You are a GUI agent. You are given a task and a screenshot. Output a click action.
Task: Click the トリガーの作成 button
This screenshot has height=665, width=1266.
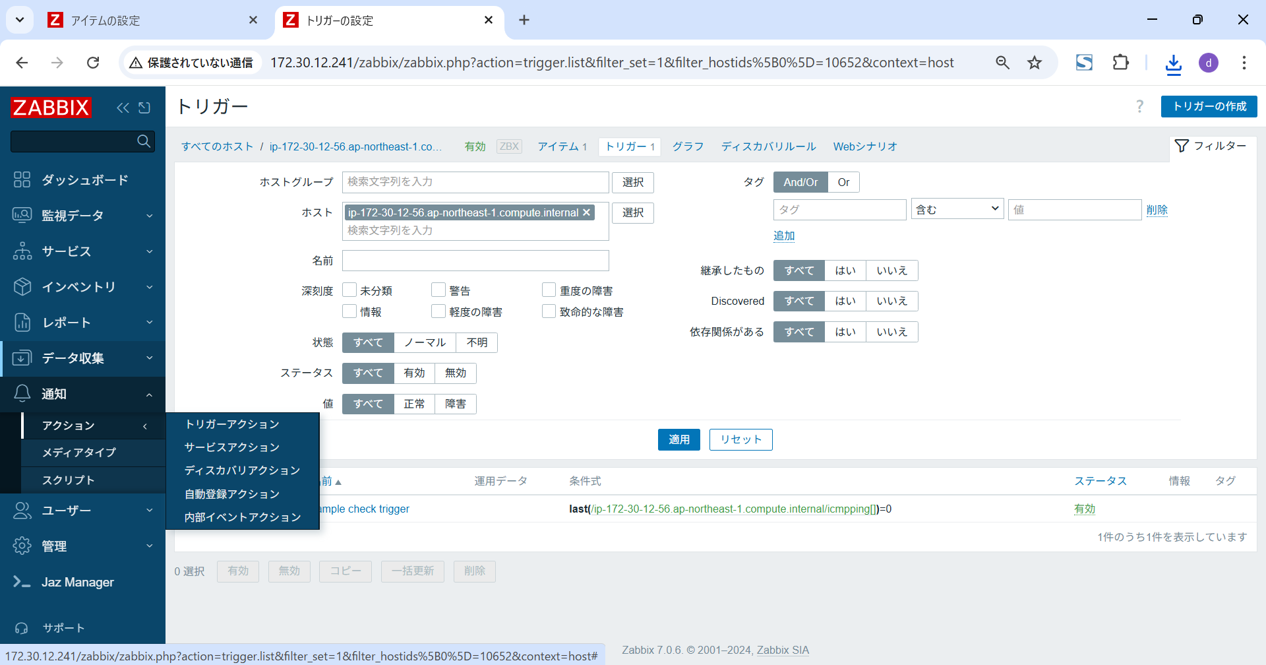[x=1209, y=106]
